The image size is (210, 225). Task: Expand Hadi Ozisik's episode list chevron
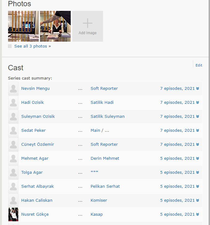click(198, 103)
